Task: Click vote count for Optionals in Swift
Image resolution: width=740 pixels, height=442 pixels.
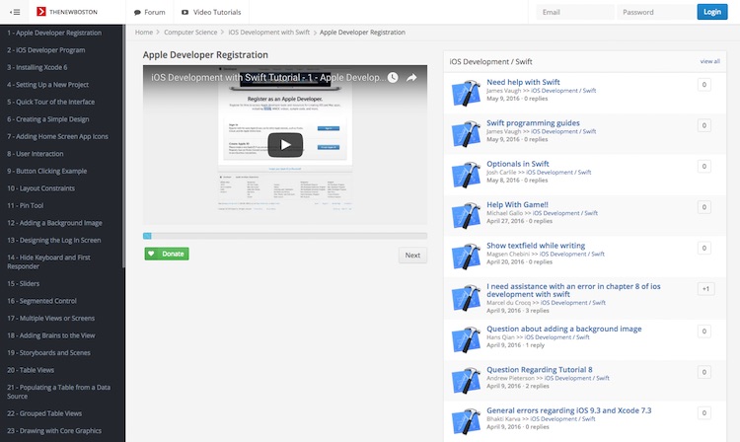Action: pyautogui.click(x=704, y=167)
